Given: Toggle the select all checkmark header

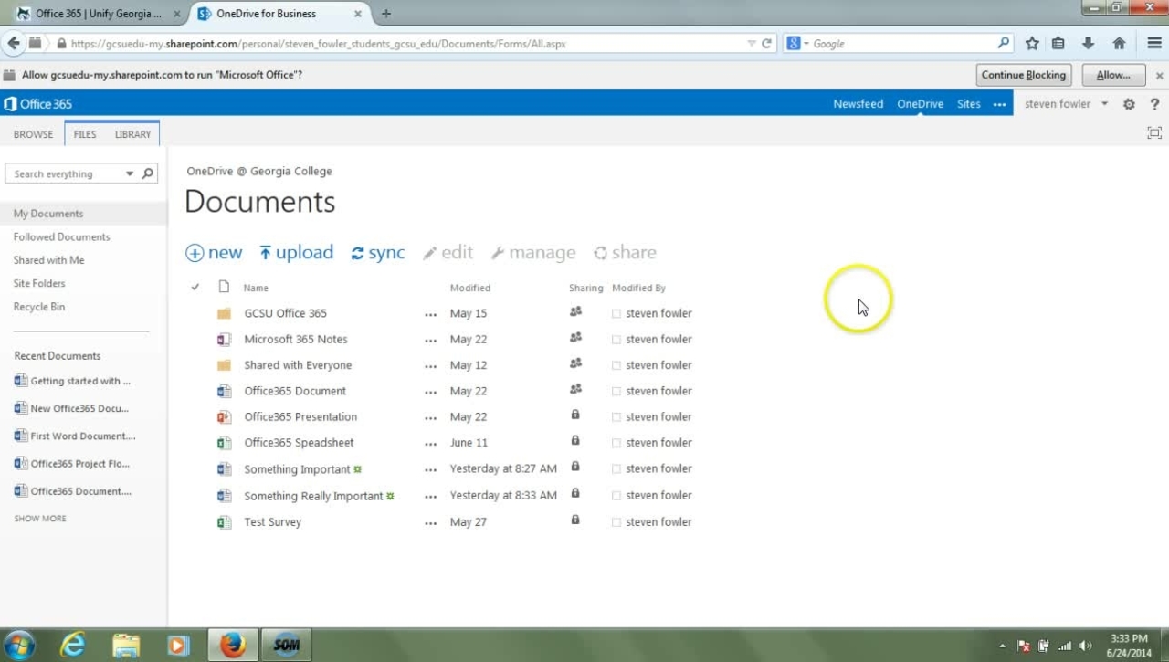Looking at the screenshot, I should (195, 287).
